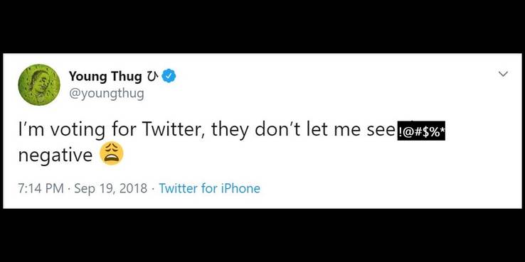
Task: Follow the Twitter for iPhone source link
Action: [210, 188]
